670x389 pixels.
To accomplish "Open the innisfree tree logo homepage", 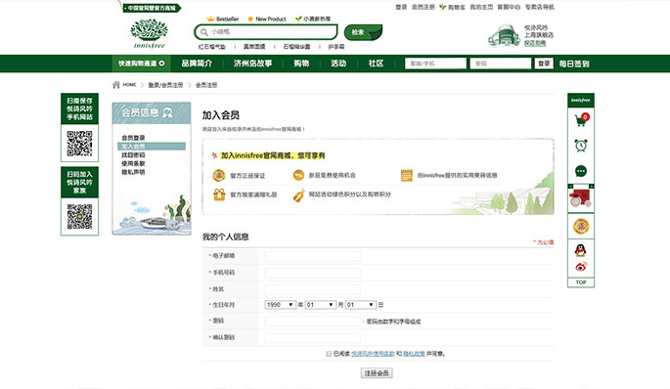I will pyautogui.click(x=149, y=34).
